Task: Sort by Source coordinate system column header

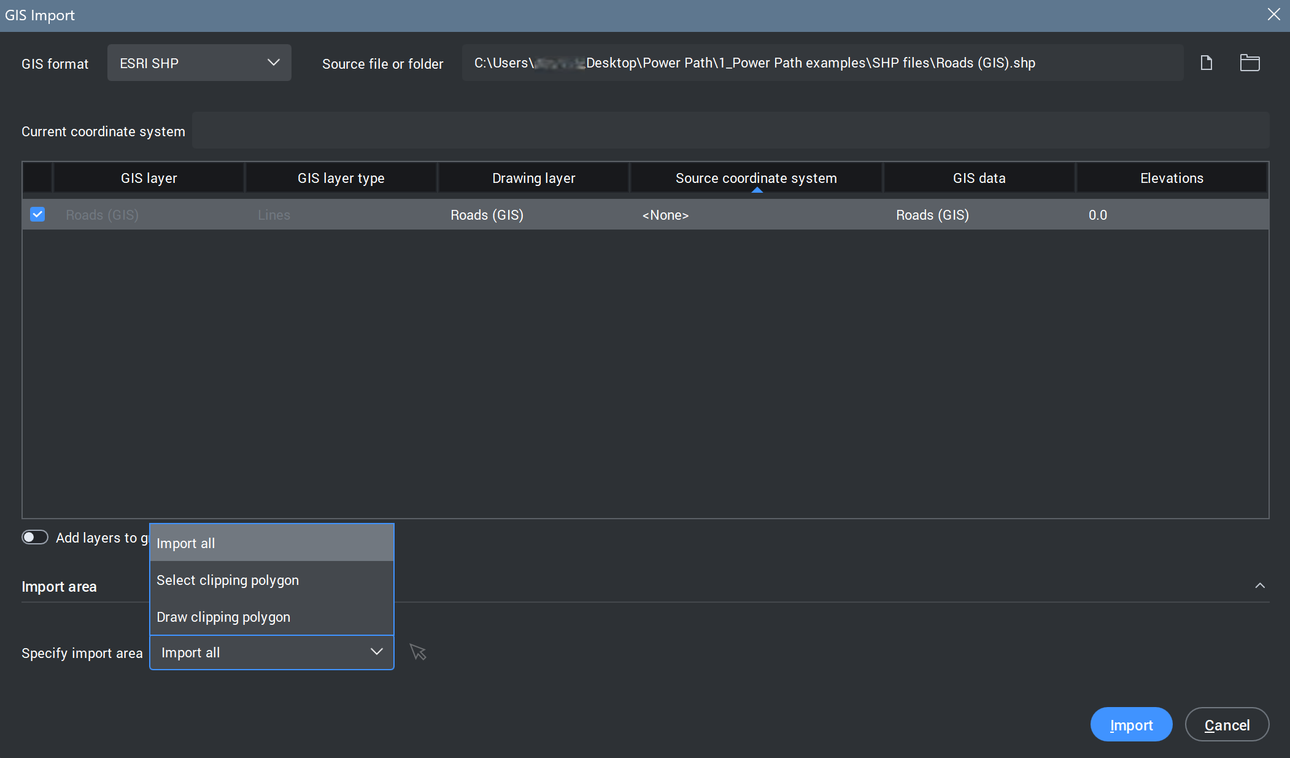Action: 756,178
